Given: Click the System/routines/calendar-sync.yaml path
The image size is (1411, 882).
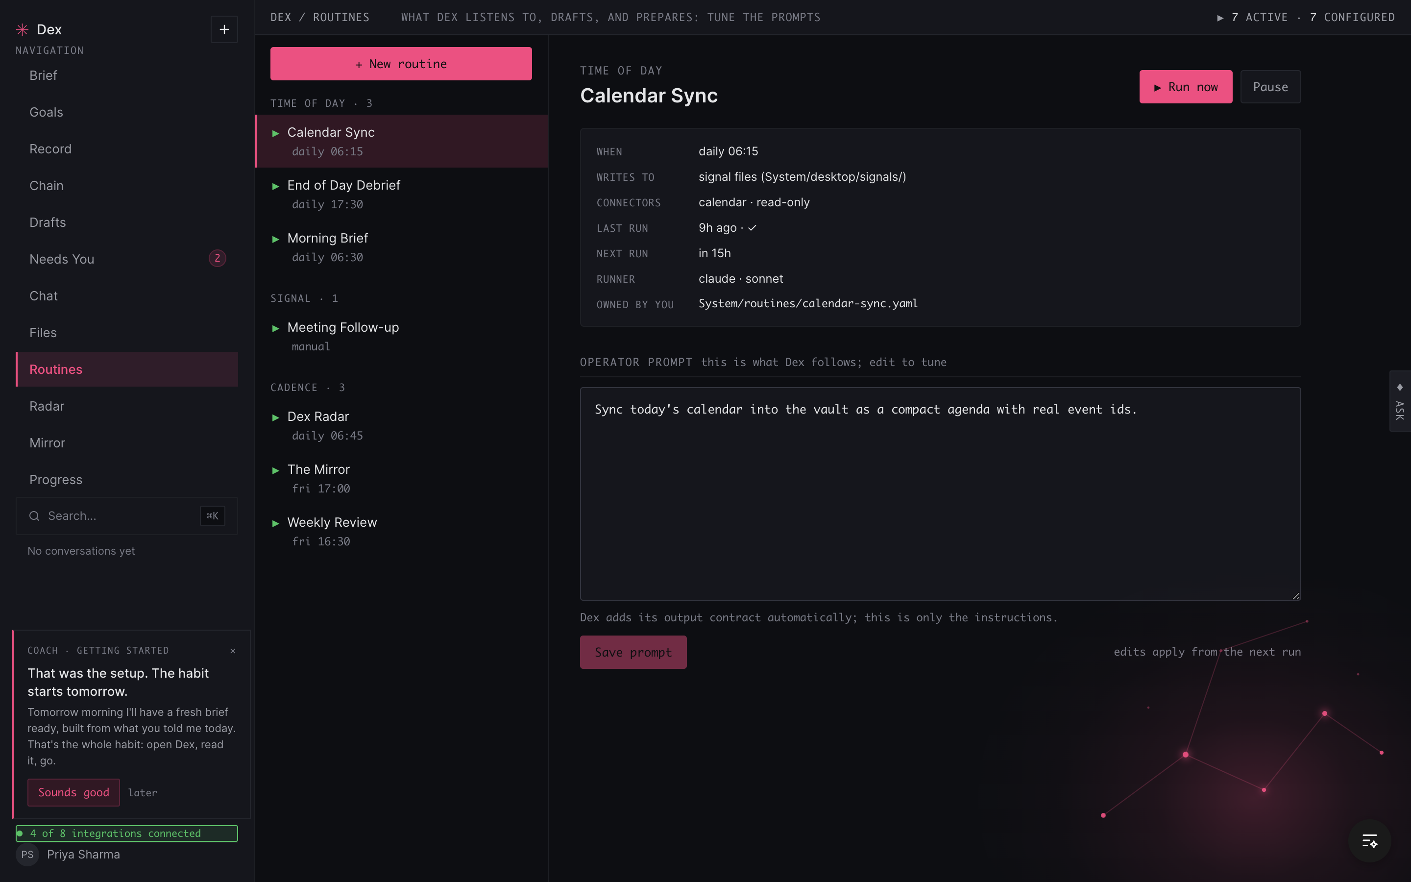Looking at the screenshot, I should (808, 303).
